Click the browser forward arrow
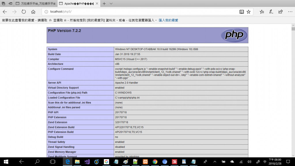This screenshot has height=166, width=295. pyautogui.click(x=14, y=12)
